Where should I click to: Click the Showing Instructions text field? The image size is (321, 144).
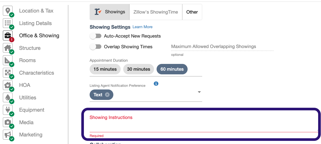tap(204, 124)
